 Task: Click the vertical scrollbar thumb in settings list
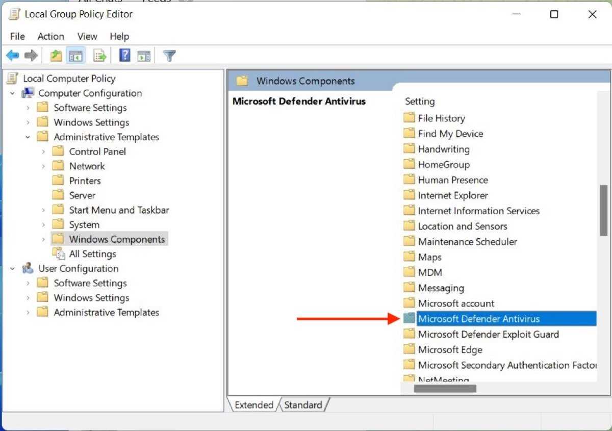click(x=604, y=210)
